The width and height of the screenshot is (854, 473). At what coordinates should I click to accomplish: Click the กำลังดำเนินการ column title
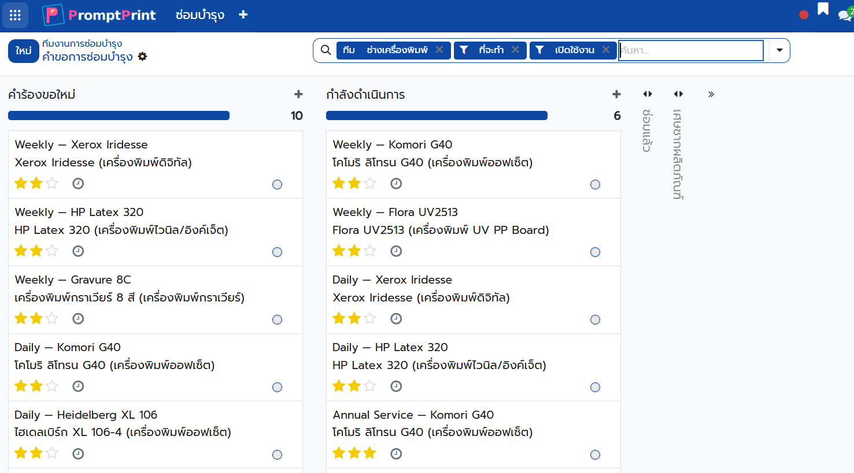coord(366,95)
